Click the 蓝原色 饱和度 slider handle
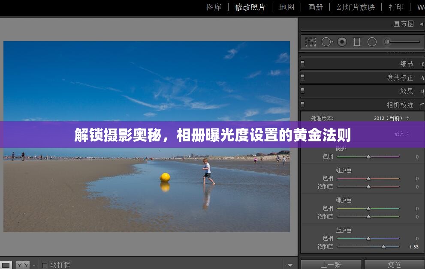This screenshot has width=425, height=269. [x=383, y=247]
